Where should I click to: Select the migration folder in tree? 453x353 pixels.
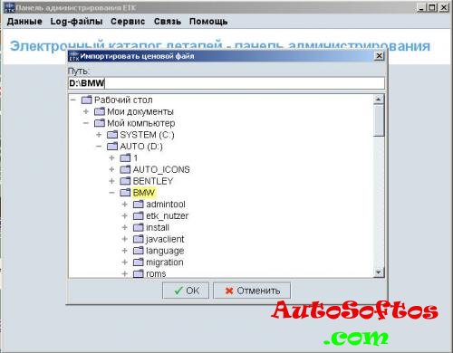[x=165, y=262]
